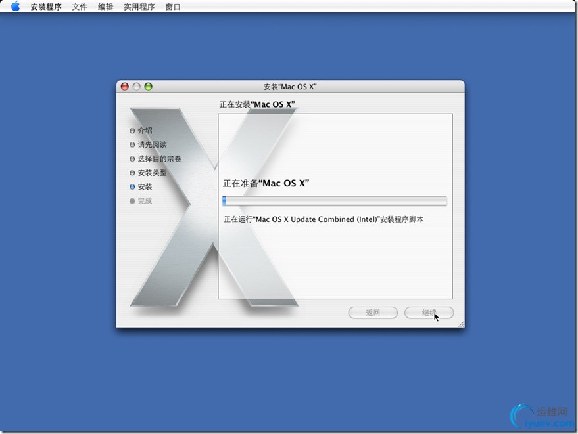
Task: Select the 请先阅读 step in sidebar
Action: [x=153, y=144]
